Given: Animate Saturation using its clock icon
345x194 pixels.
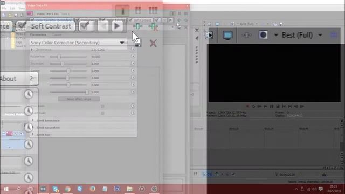Looking at the screenshot, I should 133,64.
